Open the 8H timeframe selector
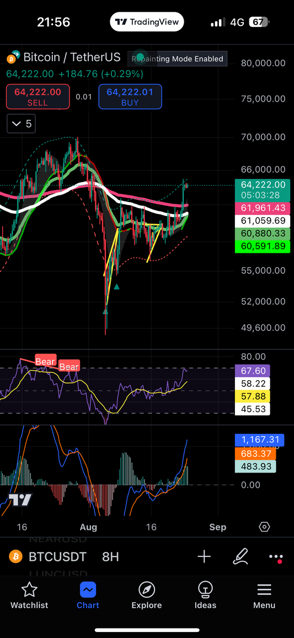 (x=111, y=557)
